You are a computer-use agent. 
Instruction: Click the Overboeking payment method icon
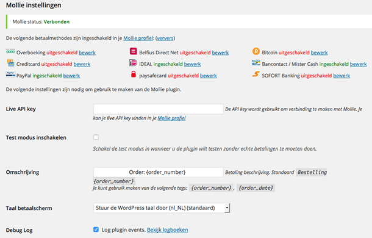click(10, 51)
